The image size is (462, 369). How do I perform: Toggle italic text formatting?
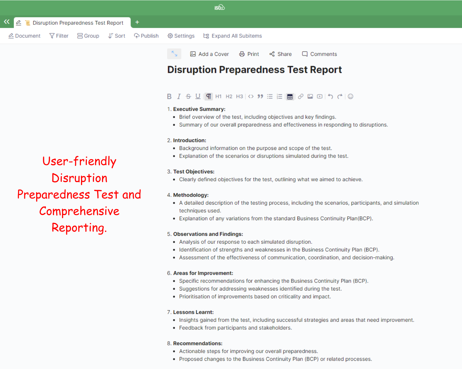[x=179, y=97]
